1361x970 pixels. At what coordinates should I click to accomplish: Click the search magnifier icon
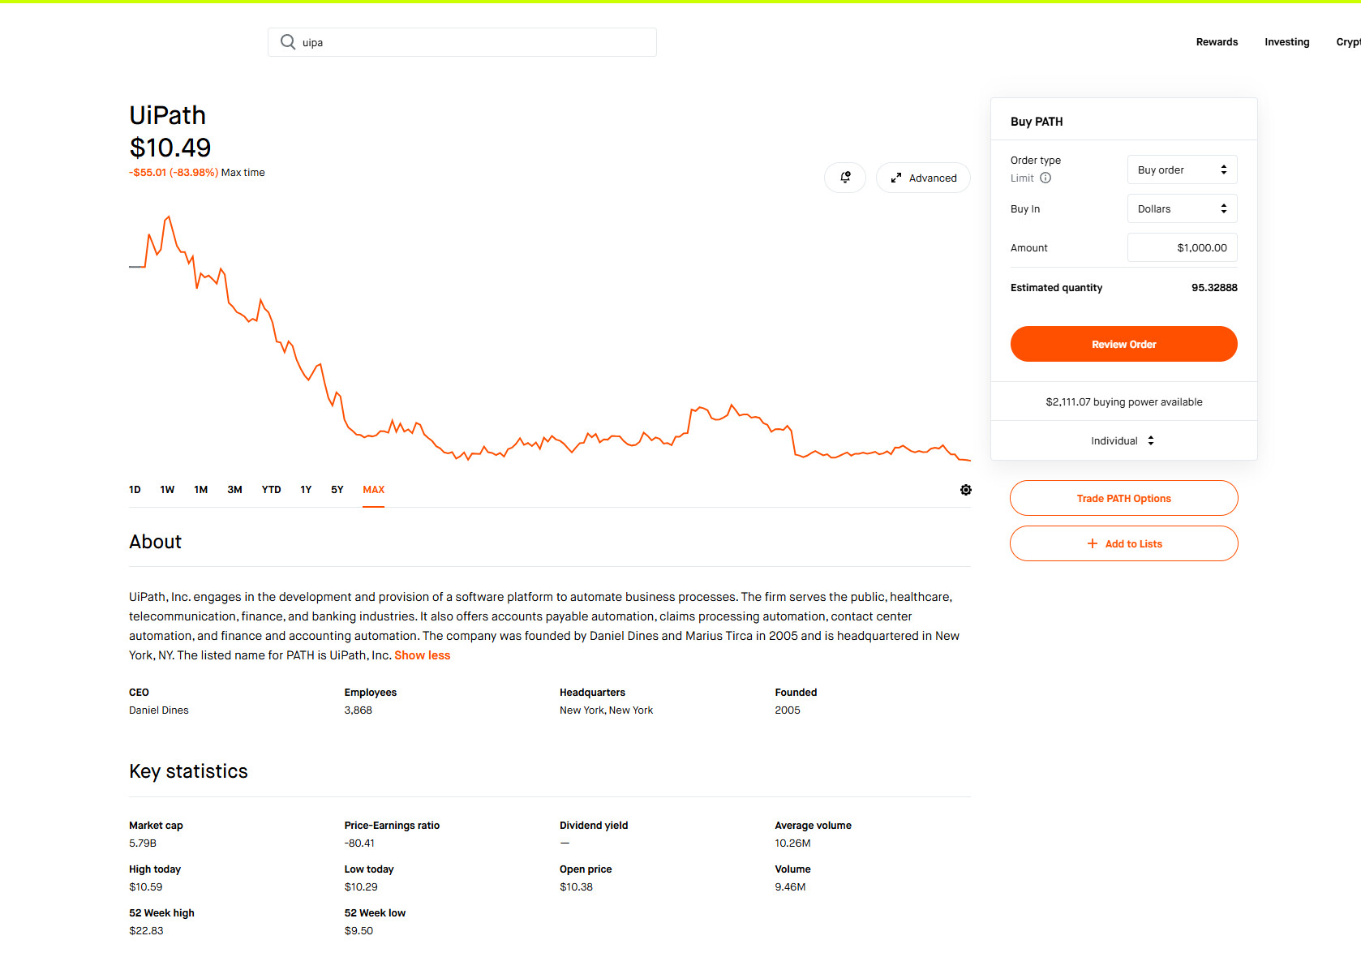288,42
